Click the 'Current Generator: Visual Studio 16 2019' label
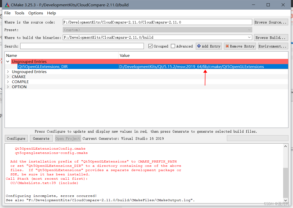The height and width of the screenshot is (208, 293). click(x=123, y=138)
